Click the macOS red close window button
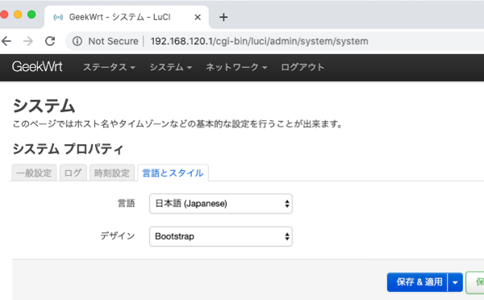 pyautogui.click(x=4, y=15)
